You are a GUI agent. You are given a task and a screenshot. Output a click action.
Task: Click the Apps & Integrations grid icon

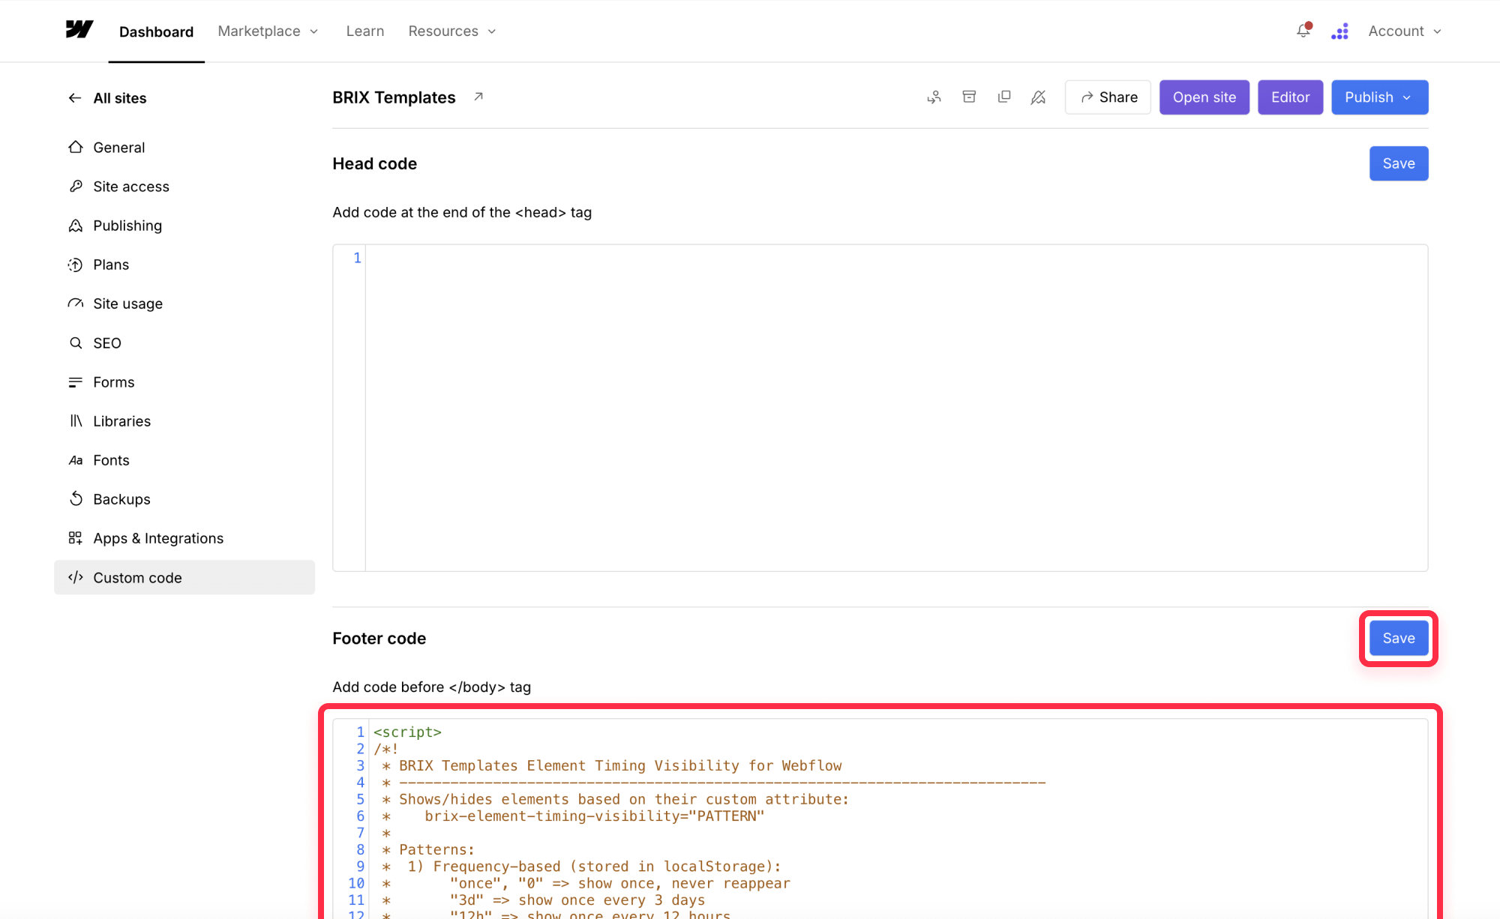76,538
